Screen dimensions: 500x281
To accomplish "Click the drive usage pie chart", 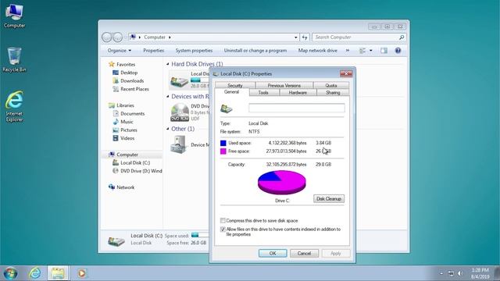I will coord(282,182).
